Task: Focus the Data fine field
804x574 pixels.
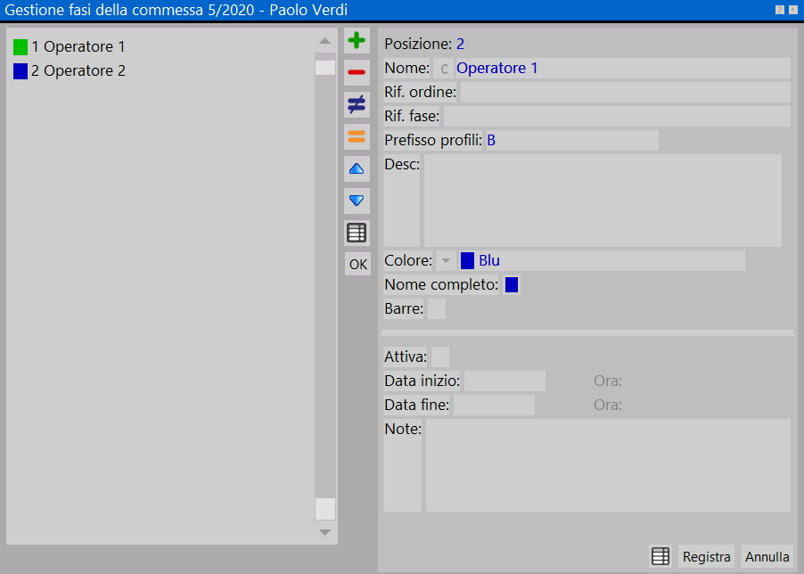Action: [x=494, y=405]
